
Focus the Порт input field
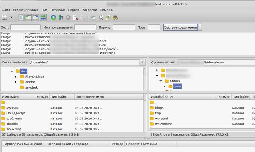(154, 27)
